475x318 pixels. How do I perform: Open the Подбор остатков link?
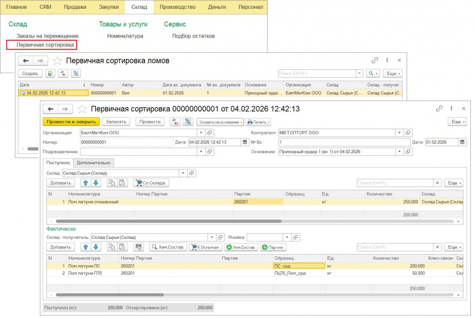point(193,36)
